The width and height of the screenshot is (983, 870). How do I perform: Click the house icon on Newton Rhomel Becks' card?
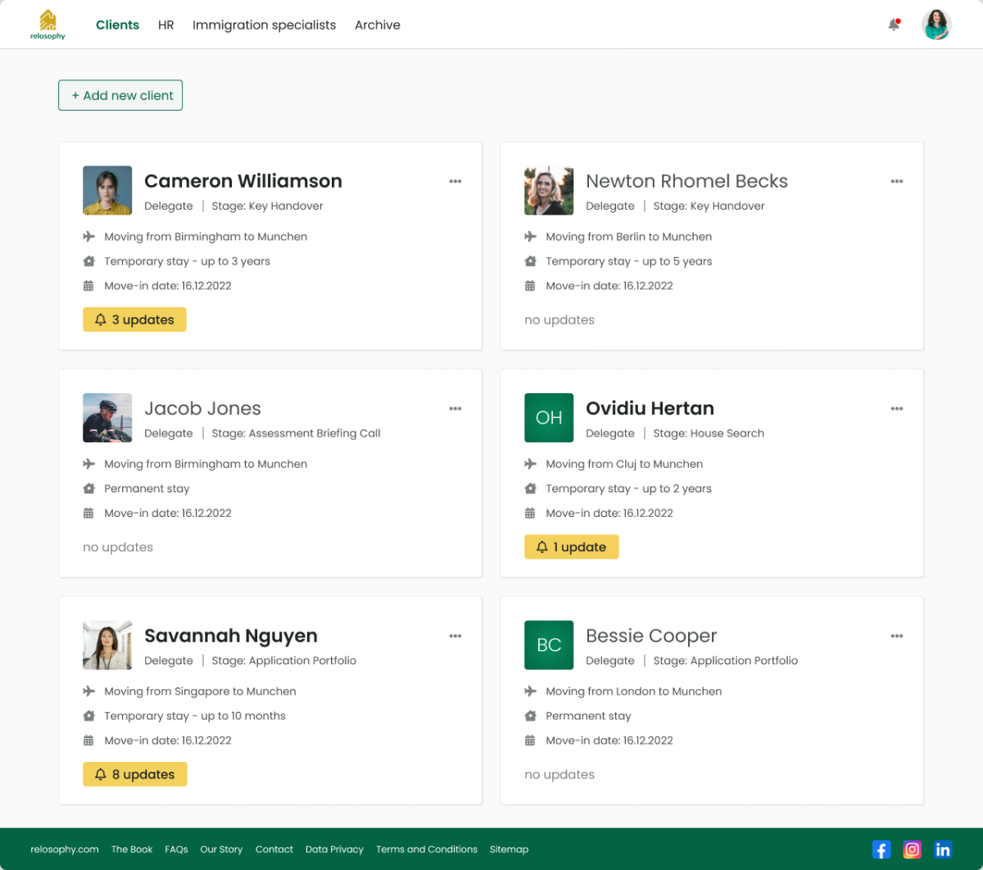(x=530, y=261)
